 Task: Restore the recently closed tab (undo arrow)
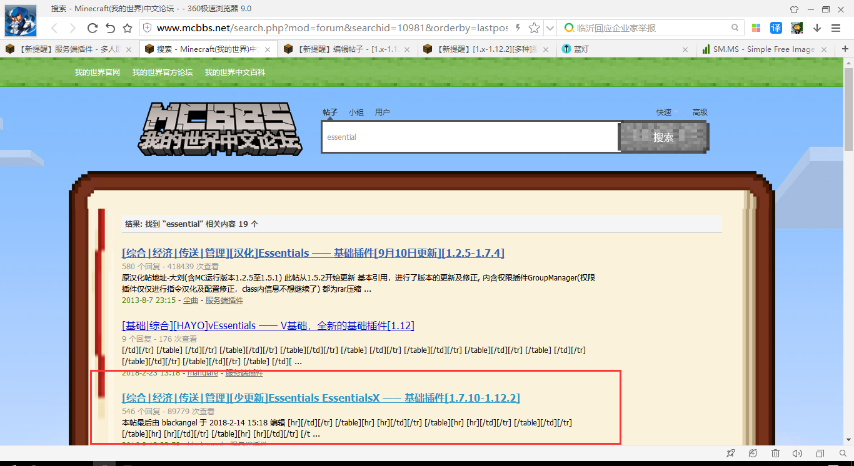click(110, 28)
